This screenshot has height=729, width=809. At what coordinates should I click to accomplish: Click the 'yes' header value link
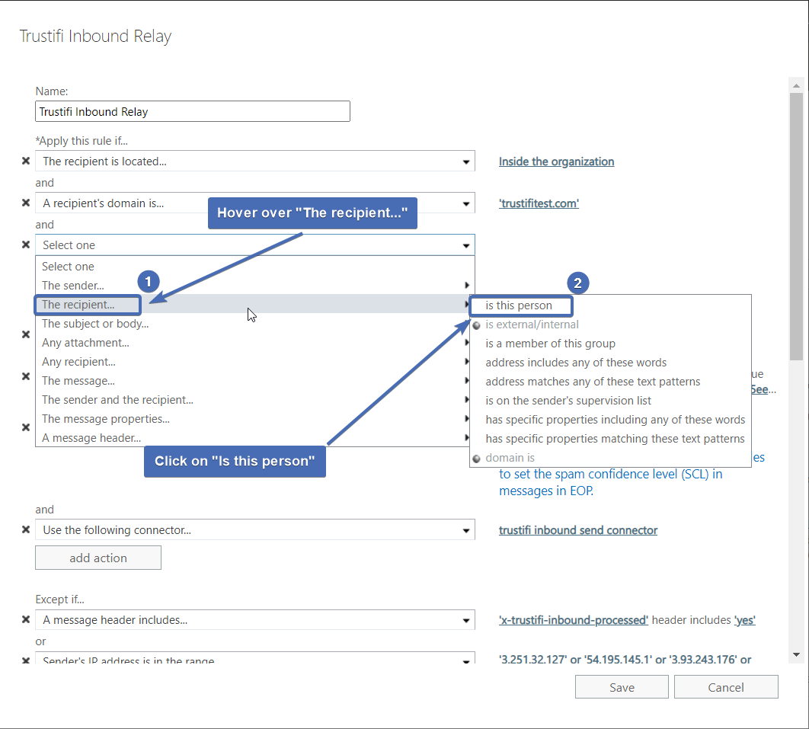click(x=744, y=620)
